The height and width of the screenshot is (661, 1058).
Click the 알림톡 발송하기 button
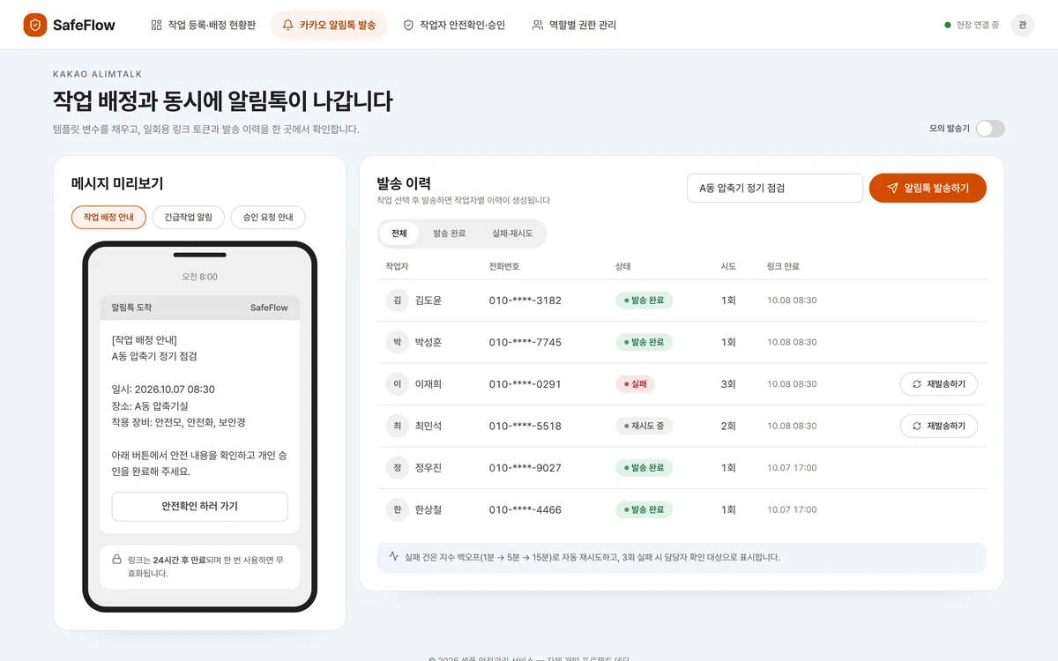coord(928,188)
